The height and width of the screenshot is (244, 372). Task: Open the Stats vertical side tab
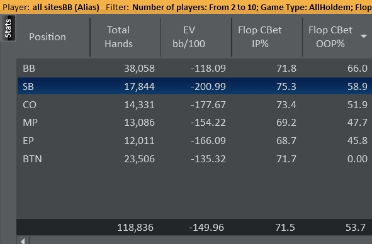click(x=8, y=28)
